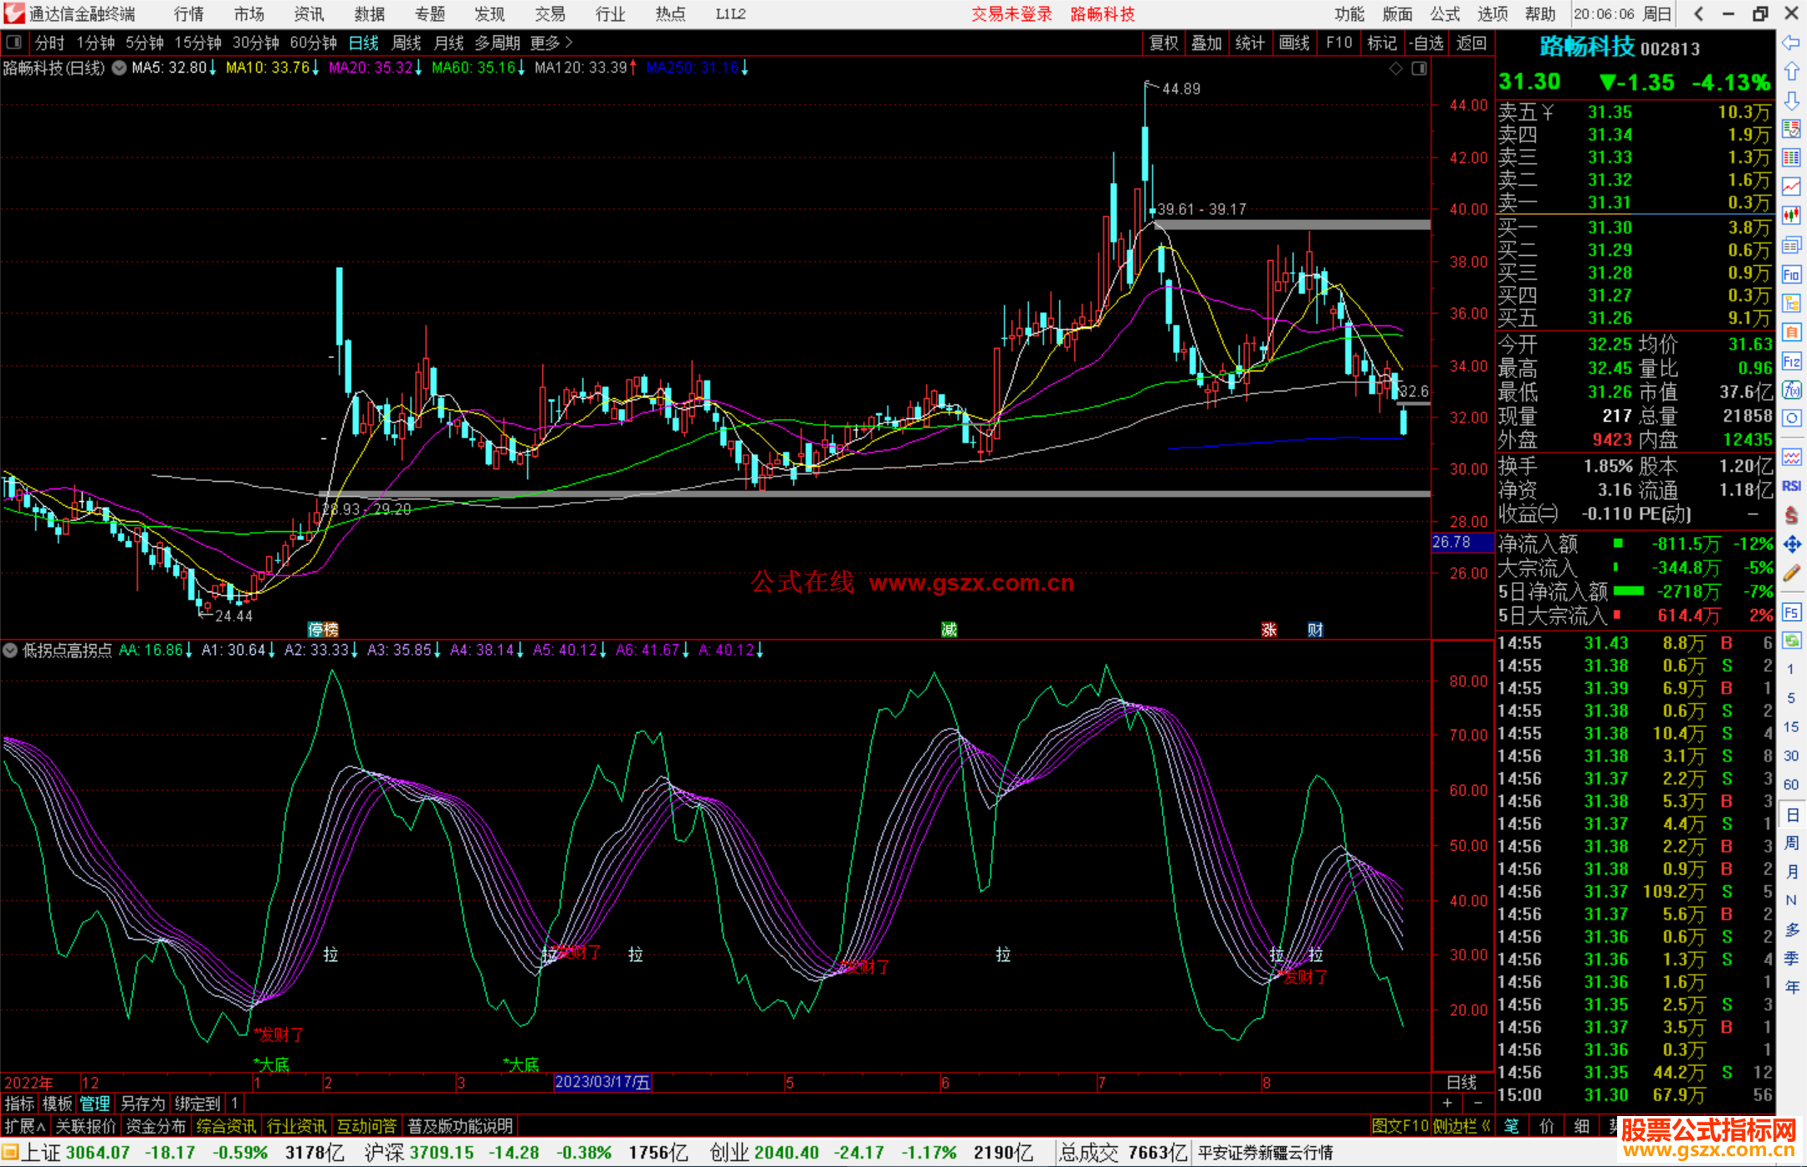Click the 画线 drawing button

pyautogui.click(x=1293, y=43)
